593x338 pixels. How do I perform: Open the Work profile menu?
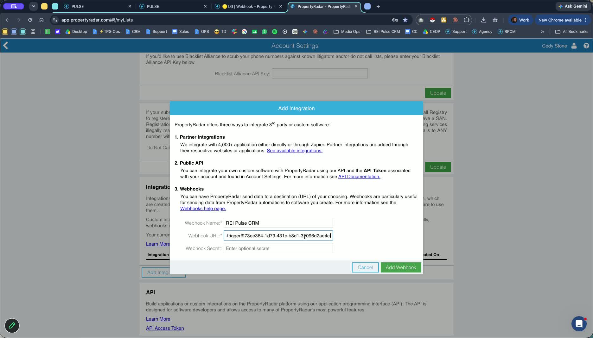[520, 20]
